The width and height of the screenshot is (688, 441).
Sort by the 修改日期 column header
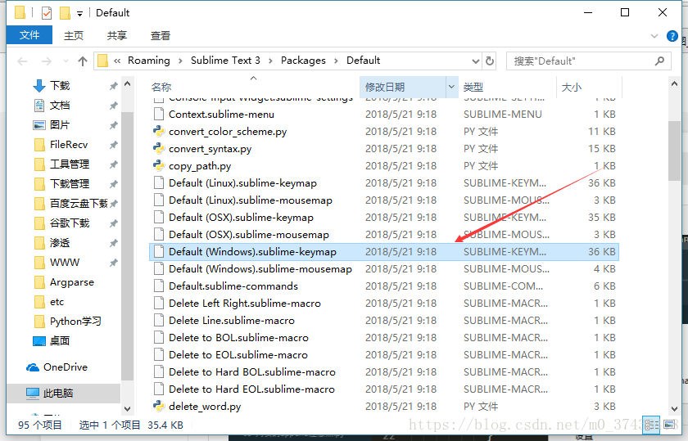[x=385, y=88]
